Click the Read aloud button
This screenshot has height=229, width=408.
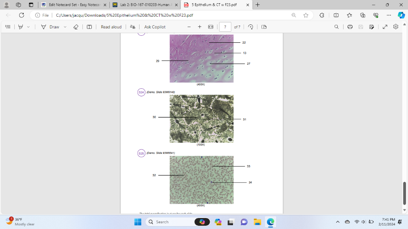pos(111,27)
